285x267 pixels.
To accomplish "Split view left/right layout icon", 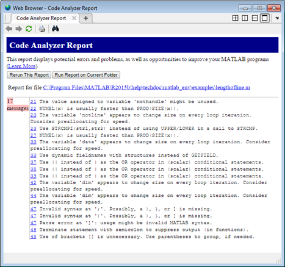I will (x=245, y=18).
